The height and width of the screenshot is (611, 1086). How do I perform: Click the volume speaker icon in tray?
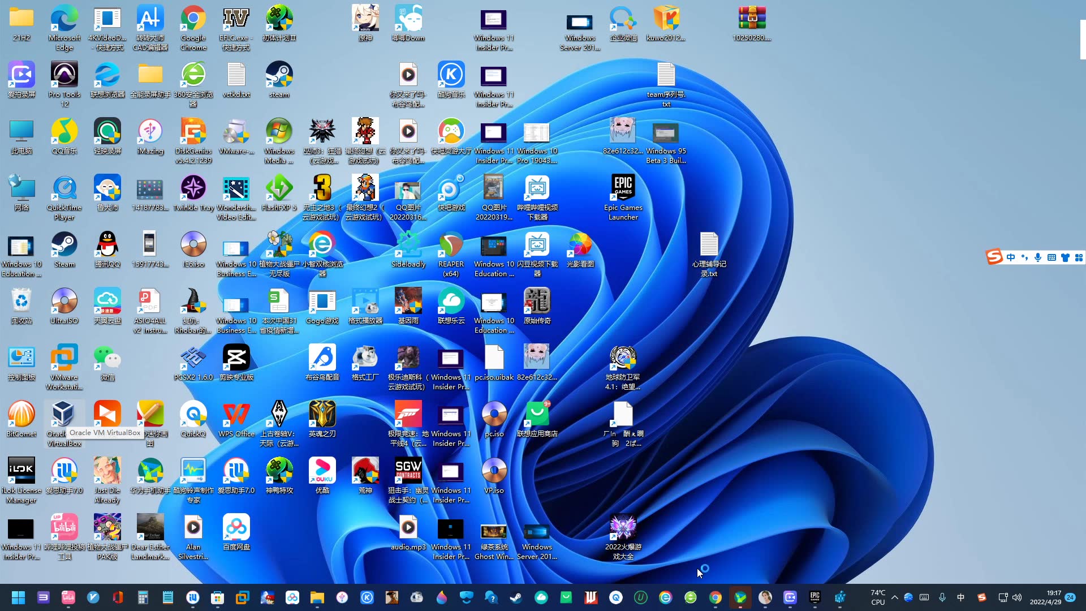click(x=1017, y=597)
